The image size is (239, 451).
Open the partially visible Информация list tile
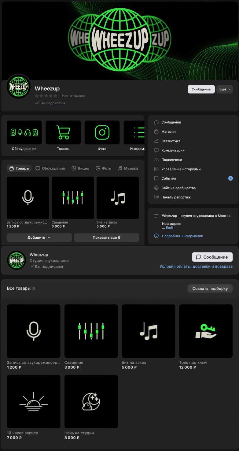[134, 132]
